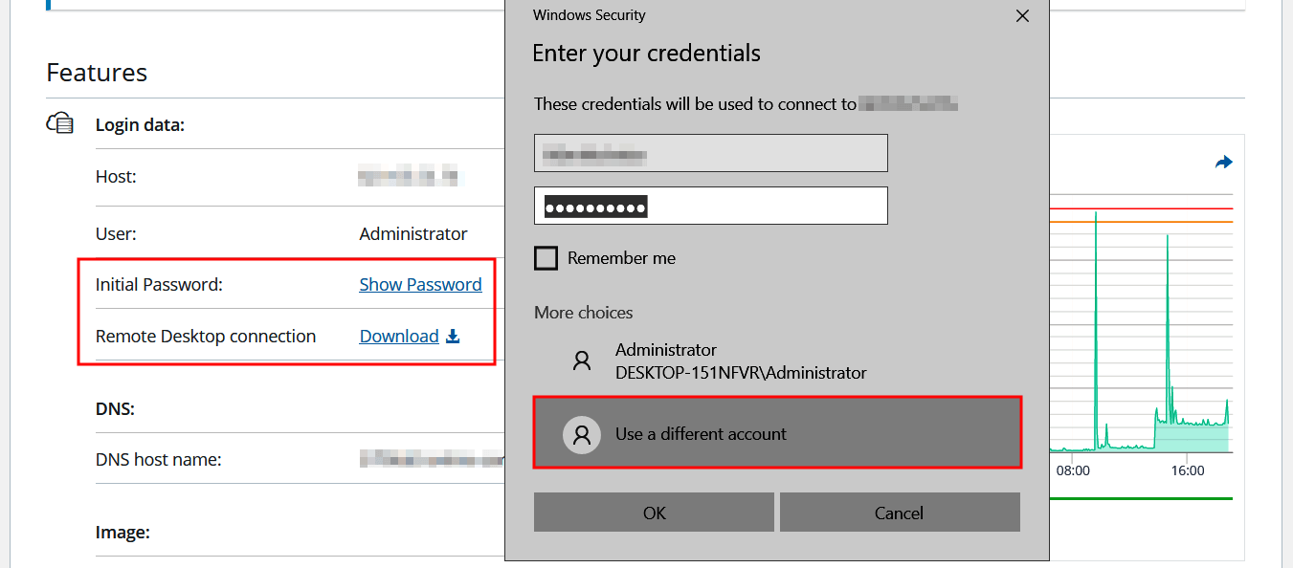Click the 08:00 time label on chart
Viewport: 1293px width, 568px height.
point(1073,470)
